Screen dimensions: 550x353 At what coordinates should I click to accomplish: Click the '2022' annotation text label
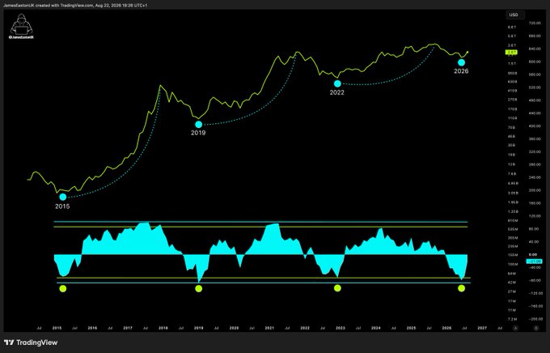pyautogui.click(x=336, y=92)
